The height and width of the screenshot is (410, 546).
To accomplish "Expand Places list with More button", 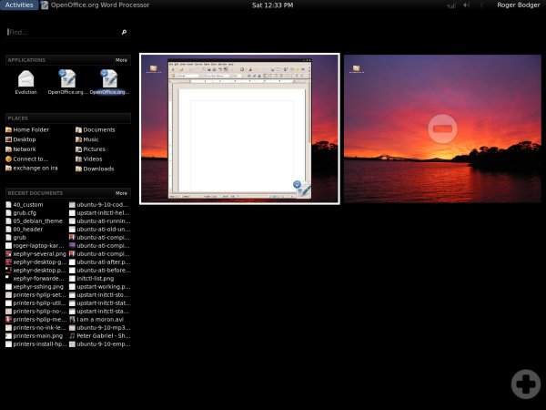I will pos(122,118).
